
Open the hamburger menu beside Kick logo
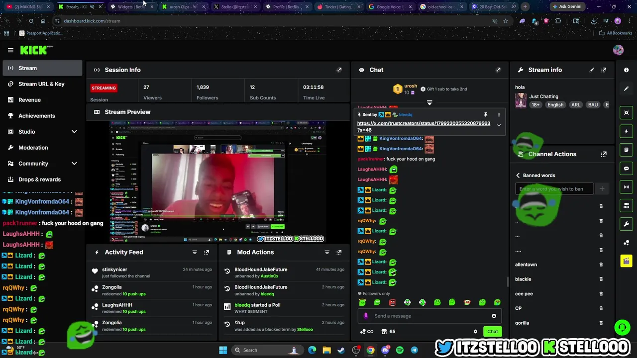coord(10,50)
